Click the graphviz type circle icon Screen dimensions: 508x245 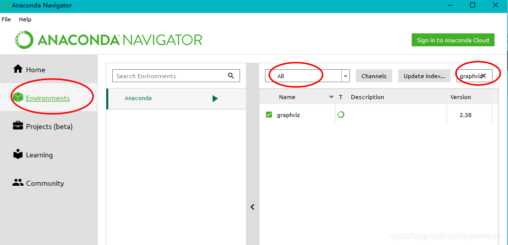click(340, 115)
